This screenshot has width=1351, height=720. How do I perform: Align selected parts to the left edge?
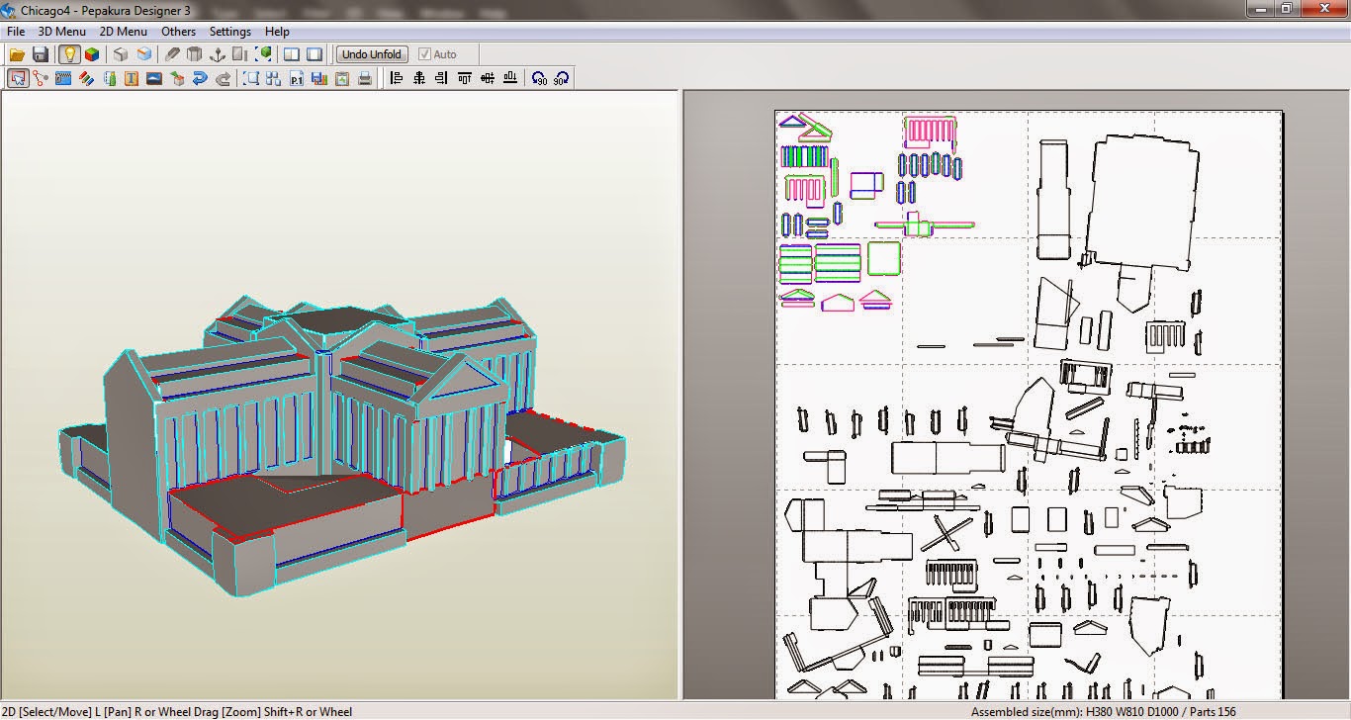[x=397, y=78]
